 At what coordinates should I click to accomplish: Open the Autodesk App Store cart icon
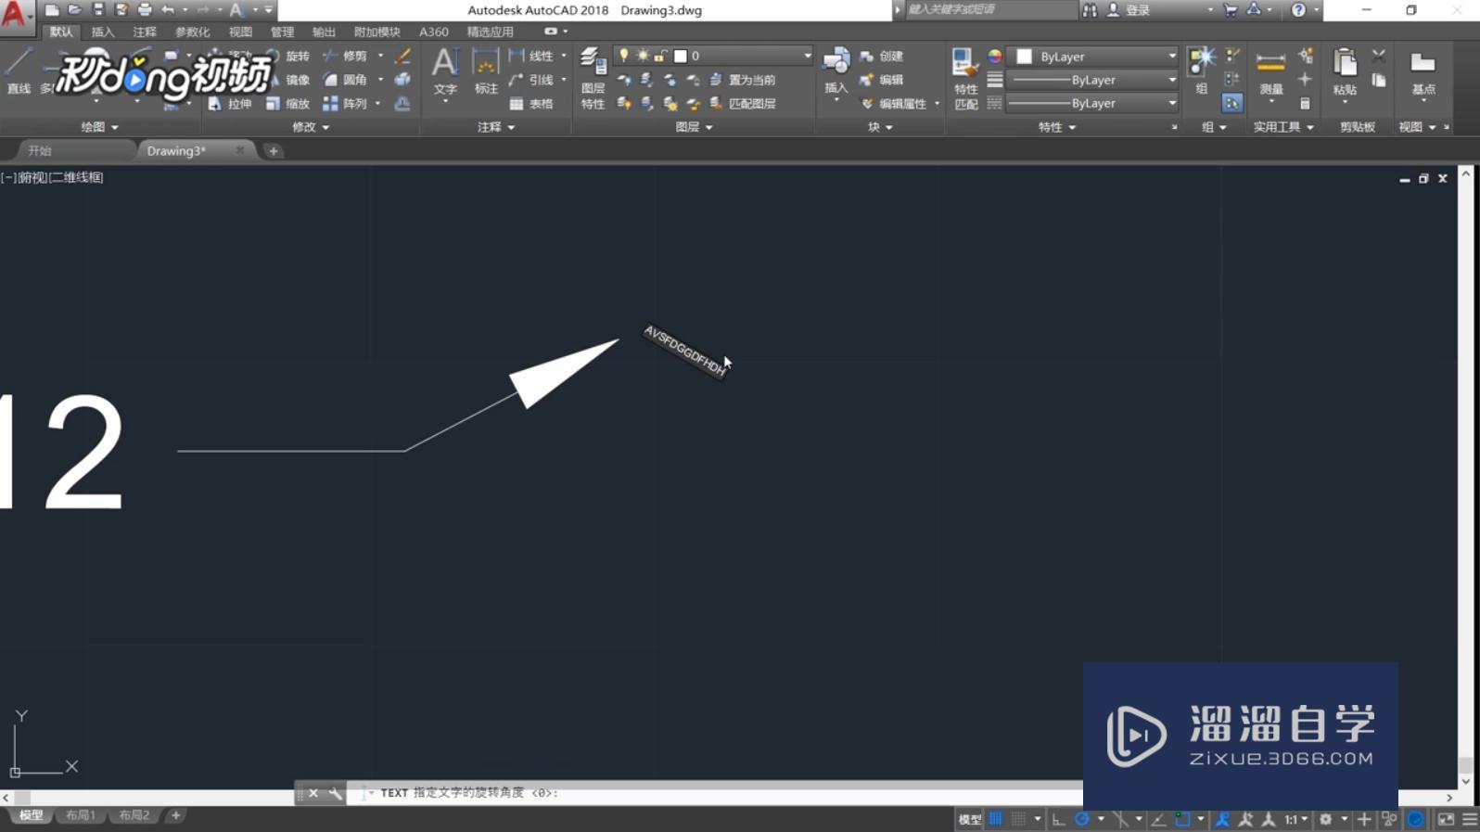coord(1231,10)
